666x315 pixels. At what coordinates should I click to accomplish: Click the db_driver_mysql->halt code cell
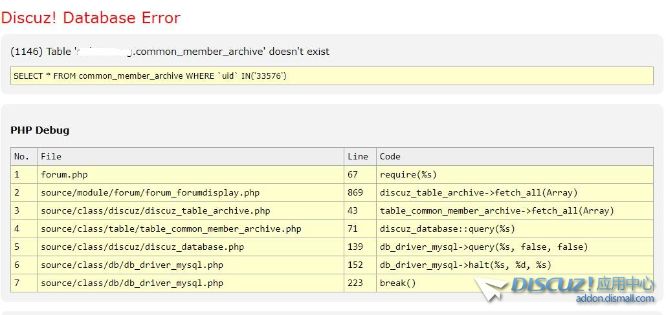[466, 265]
